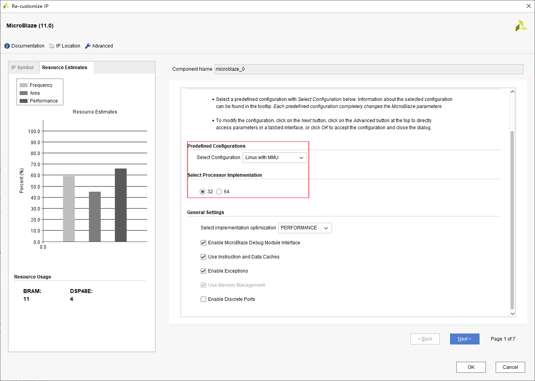Viewport: 535px width, 381px height.
Task: Click the IP Location folder icon
Action: pos(52,46)
